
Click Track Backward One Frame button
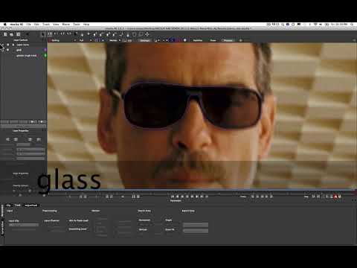tap(257, 197)
